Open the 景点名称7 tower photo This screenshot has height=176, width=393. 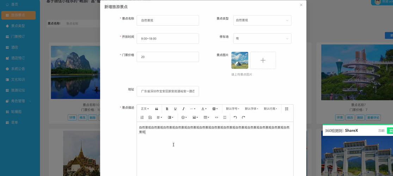(x=357, y=73)
